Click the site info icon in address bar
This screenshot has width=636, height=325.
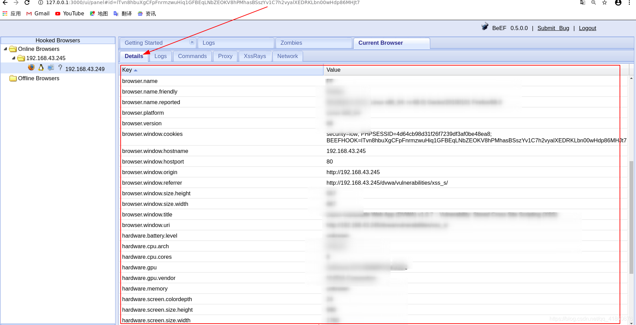point(40,2)
